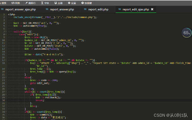Screen dimensions: 192x120
Task: Click "autocommit(false);" on line 13
Action: tap(47, 49)
